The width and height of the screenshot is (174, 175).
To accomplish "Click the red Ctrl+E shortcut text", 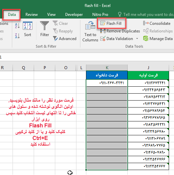I will click(40, 138).
